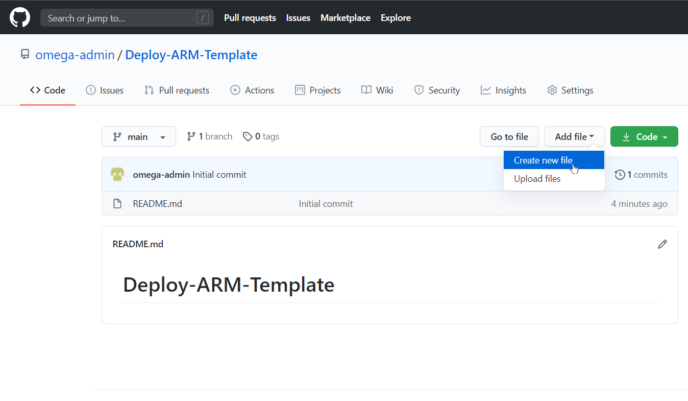Click Initial commit message in README.md row

click(x=326, y=204)
